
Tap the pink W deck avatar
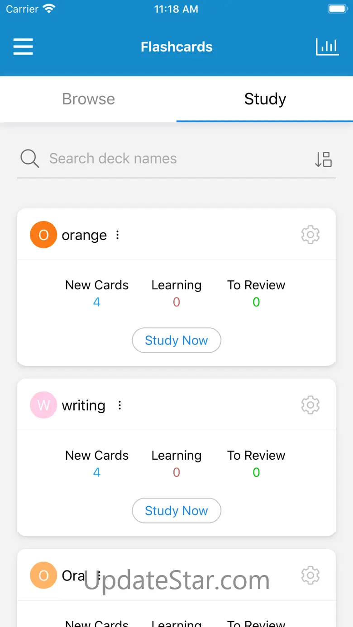tap(43, 405)
